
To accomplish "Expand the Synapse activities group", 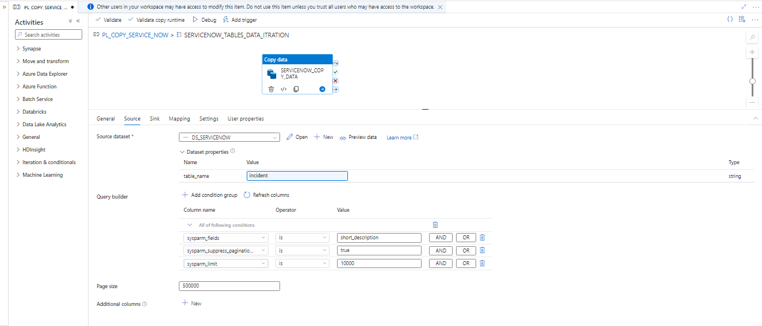I will [29, 49].
